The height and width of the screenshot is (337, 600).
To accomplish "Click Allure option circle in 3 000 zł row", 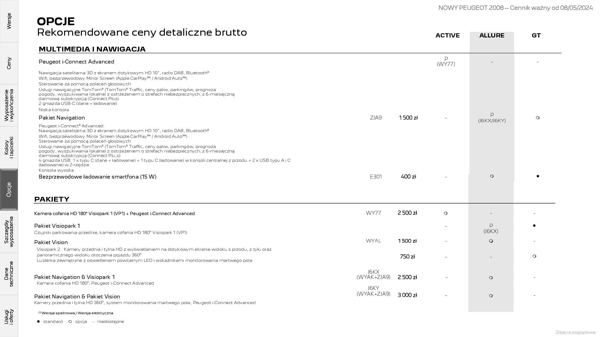I will [x=491, y=296].
